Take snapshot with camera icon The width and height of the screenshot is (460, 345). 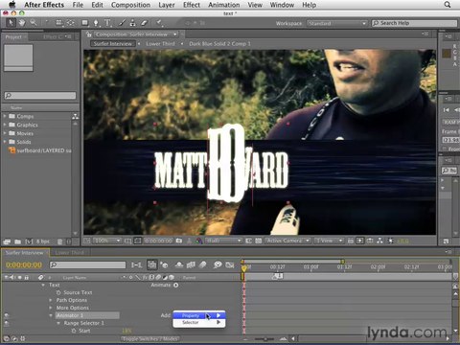pyautogui.click(x=179, y=241)
